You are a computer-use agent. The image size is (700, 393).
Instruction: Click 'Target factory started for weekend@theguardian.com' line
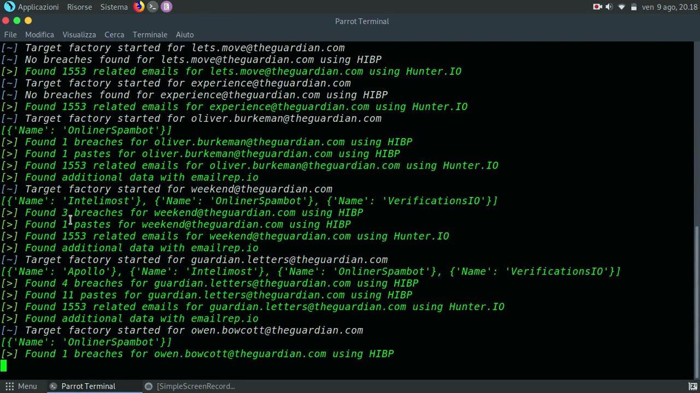coord(167,189)
